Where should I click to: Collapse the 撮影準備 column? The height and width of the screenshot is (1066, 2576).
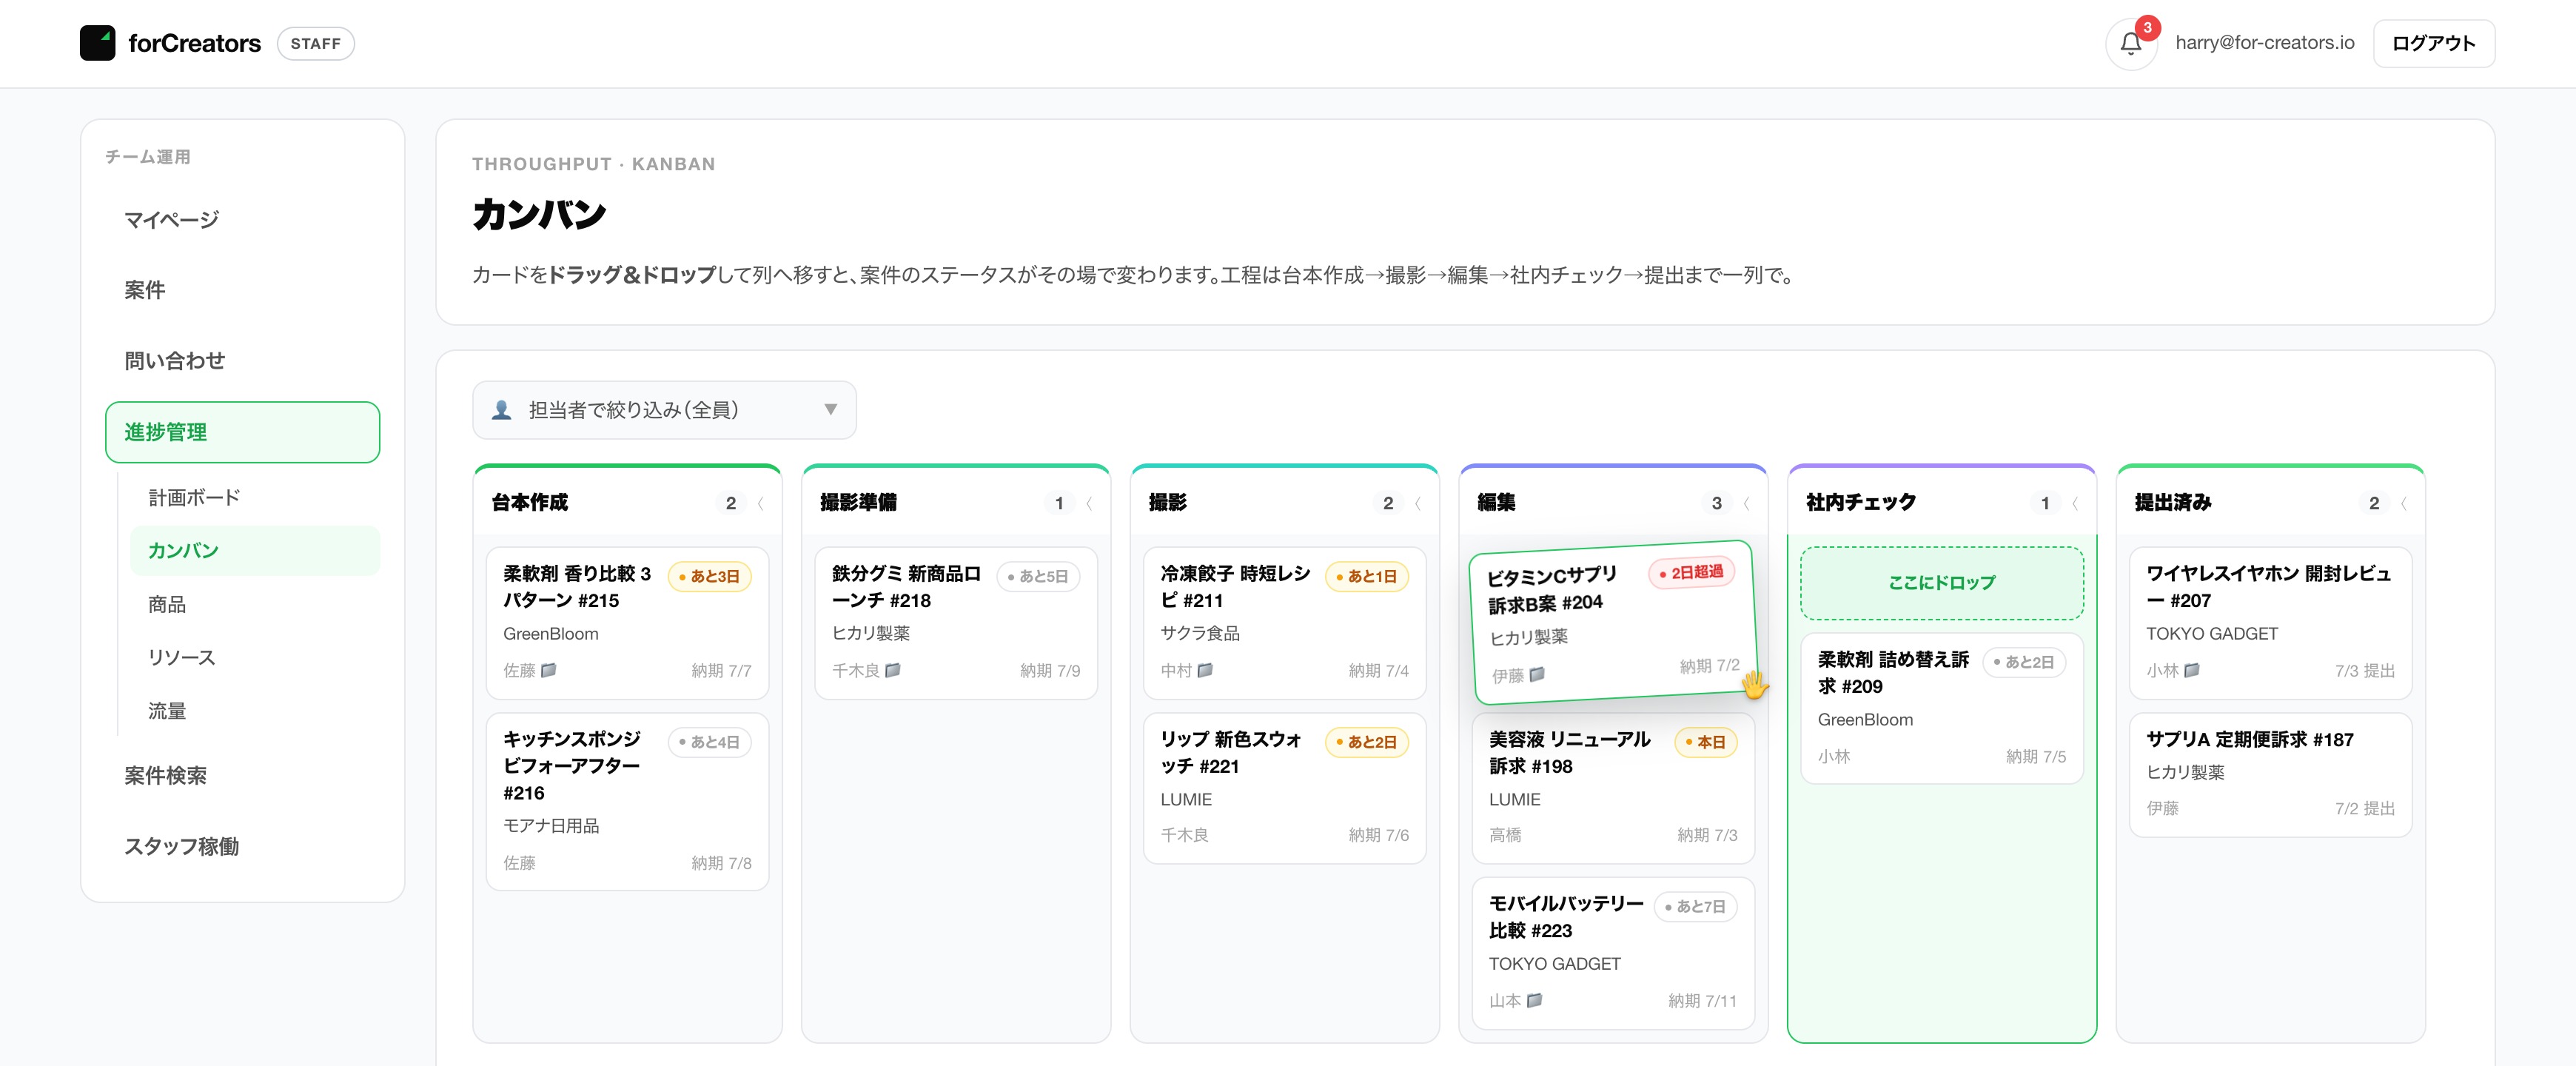(x=1089, y=503)
